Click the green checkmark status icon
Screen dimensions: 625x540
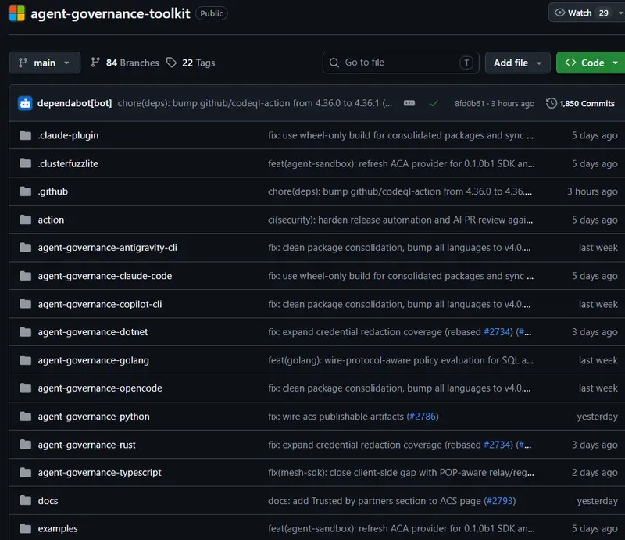[x=434, y=104]
